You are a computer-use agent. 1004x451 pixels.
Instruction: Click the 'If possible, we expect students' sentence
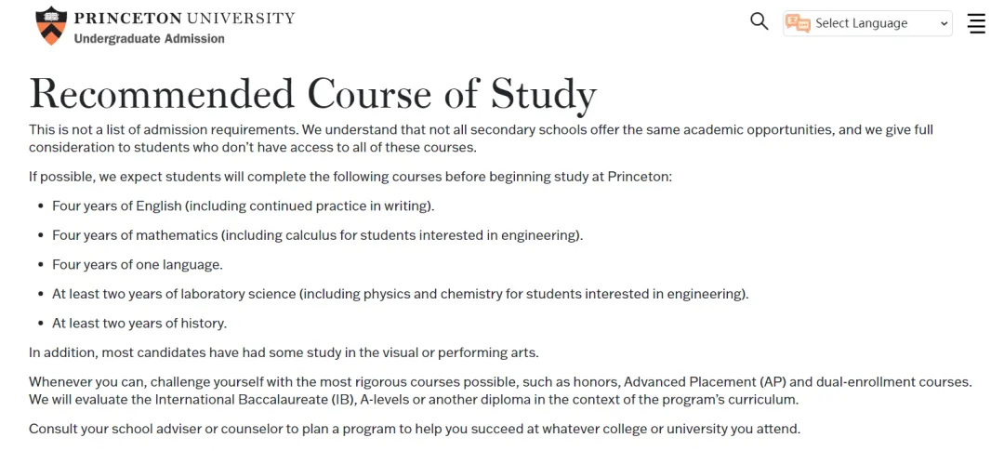pos(350,176)
